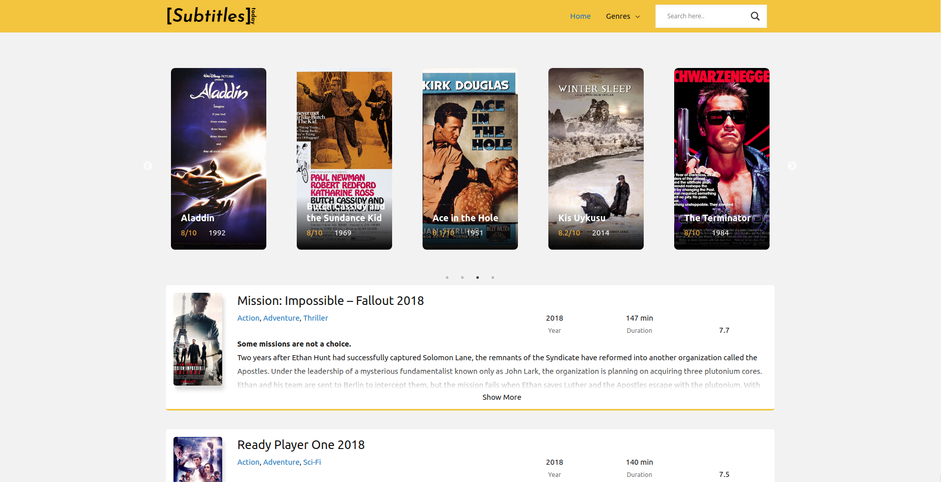The width and height of the screenshot is (941, 482).
Task: Open Ready Player One 2018 title
Action: tap(301, 445)
